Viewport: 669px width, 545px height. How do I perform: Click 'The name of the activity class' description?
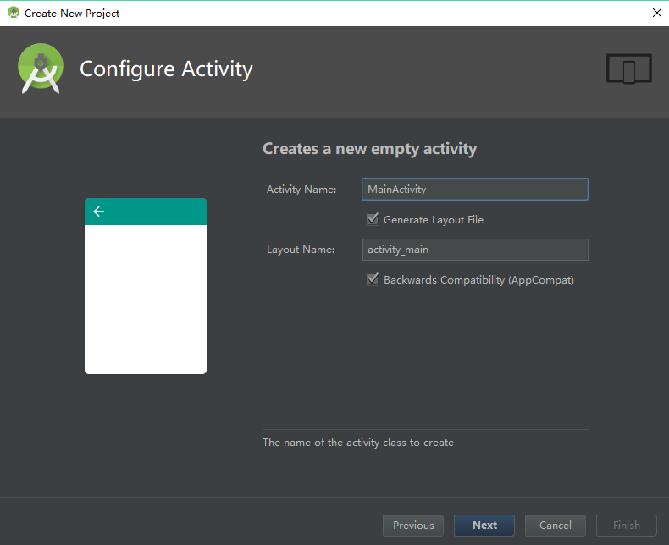point(358,443)
